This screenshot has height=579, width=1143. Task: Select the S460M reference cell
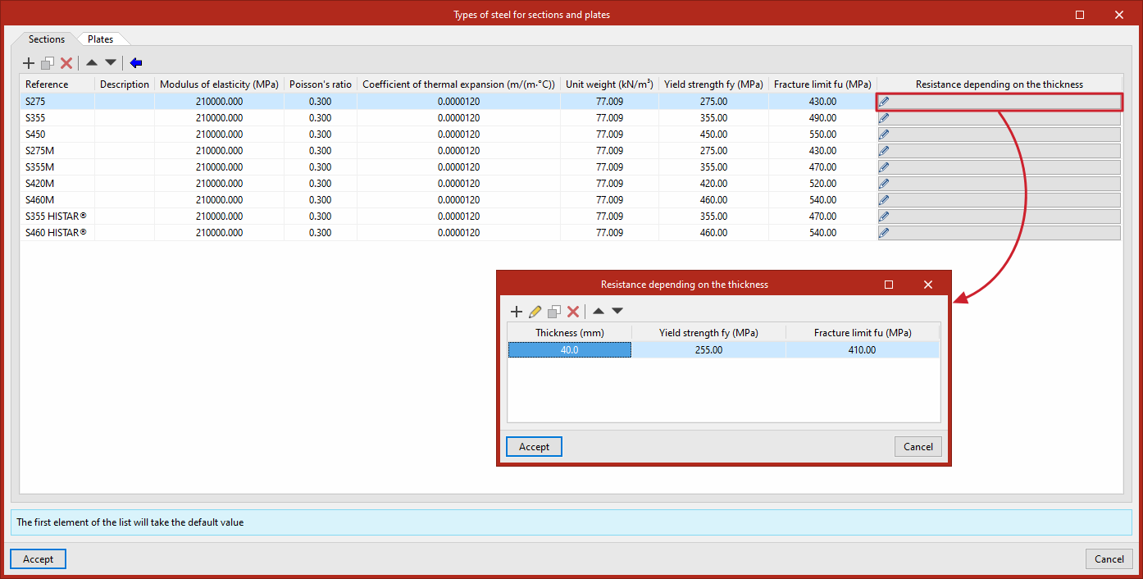click(57, 200)
